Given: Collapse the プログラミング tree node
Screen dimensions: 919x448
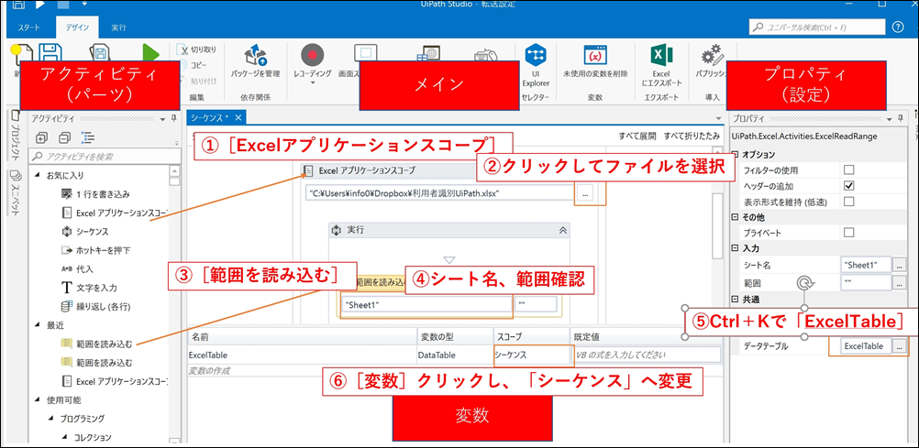Looking at the screenshot, I should point(51,419).
